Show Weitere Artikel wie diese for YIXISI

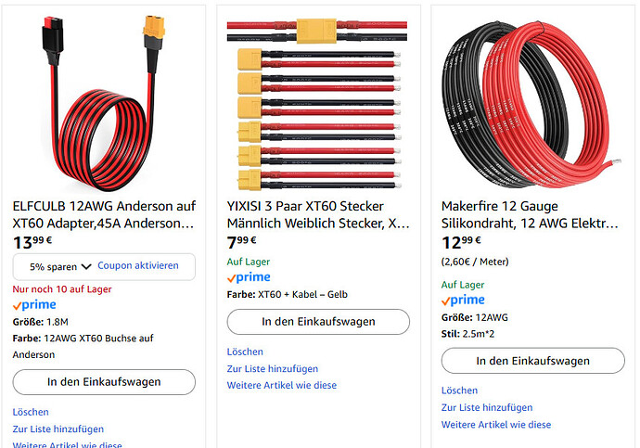click(282, 385)
